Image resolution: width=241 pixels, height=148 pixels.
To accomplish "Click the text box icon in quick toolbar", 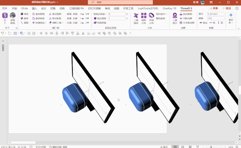I will 15,33.
